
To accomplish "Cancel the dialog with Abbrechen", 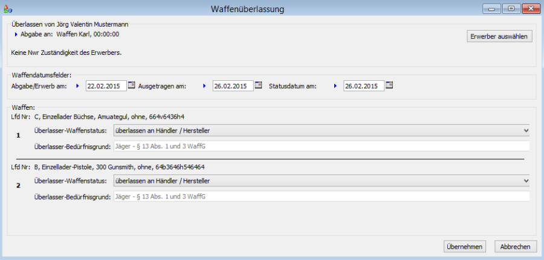I will [516, 247].
